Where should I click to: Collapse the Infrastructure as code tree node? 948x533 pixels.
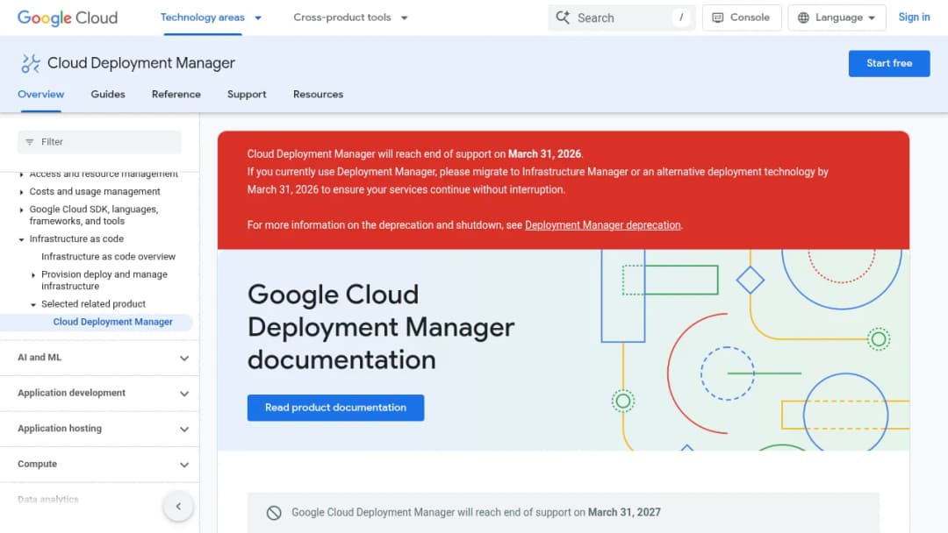click(x=21, y=239)
